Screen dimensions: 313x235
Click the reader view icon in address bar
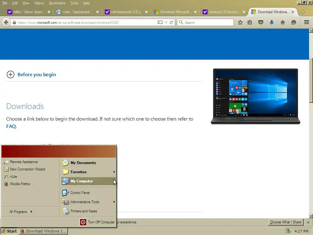tap(160, 22)
